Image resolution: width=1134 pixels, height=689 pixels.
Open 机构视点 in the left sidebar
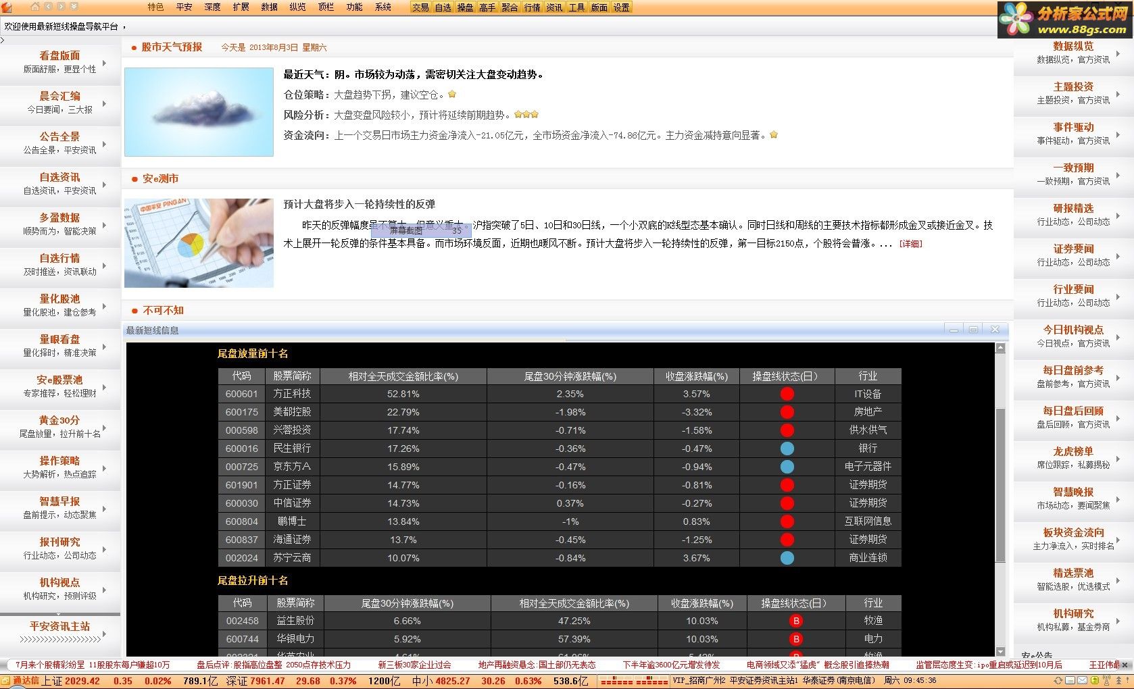pos(59,588)
